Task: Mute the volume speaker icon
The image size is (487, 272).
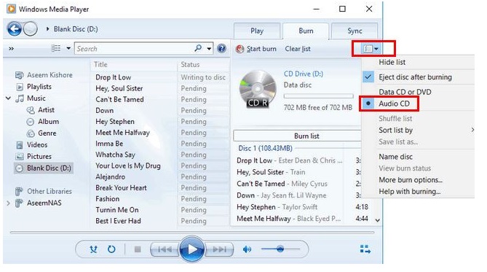Action: pyautogui.click(x=247, y=249)
